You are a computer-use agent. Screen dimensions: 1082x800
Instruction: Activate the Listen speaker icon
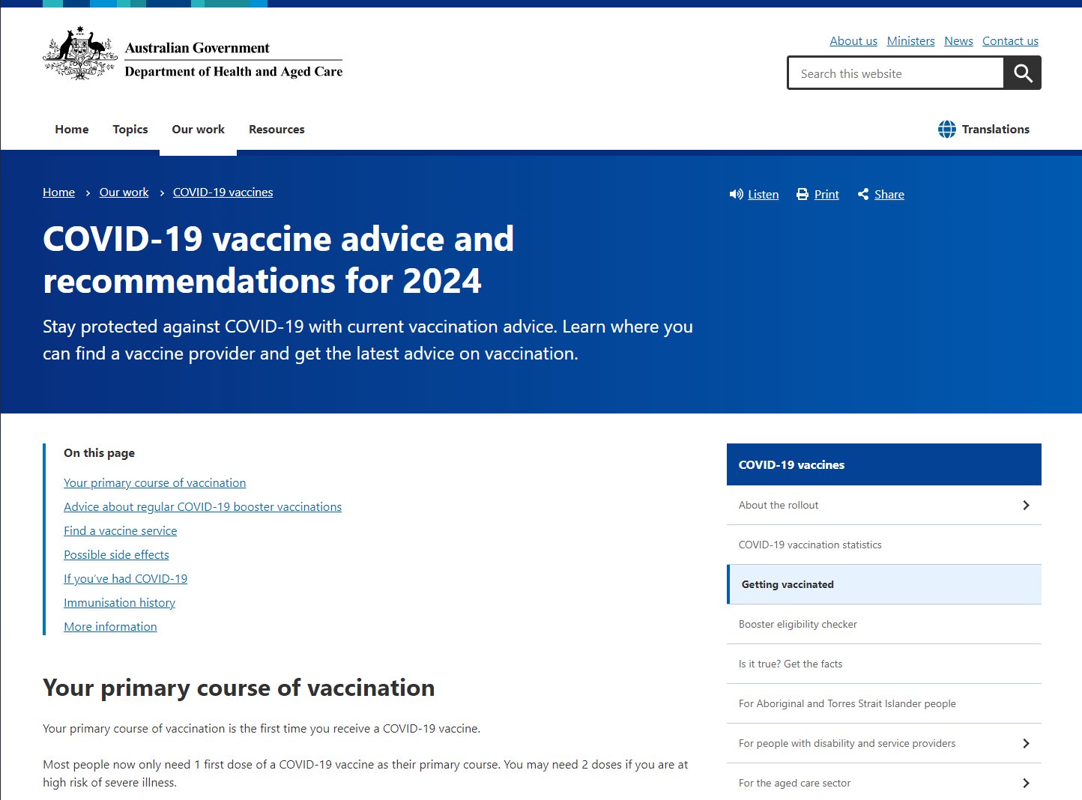(x=737, y=194)
